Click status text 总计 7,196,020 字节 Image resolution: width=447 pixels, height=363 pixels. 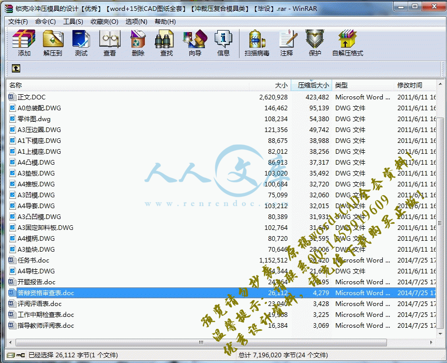267,355
